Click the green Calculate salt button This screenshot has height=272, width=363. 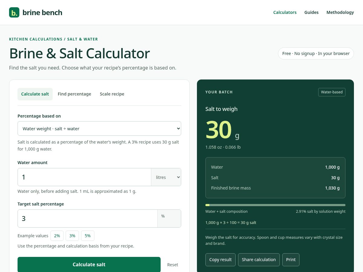click(x=89, y=264)
